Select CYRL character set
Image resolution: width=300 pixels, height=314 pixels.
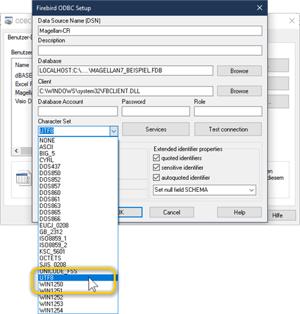tap(78, 160)
